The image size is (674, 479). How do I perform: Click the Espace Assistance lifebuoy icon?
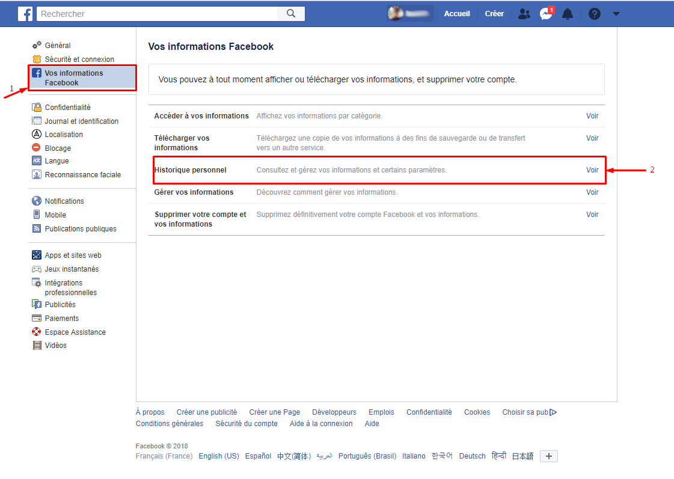(37, 332)
